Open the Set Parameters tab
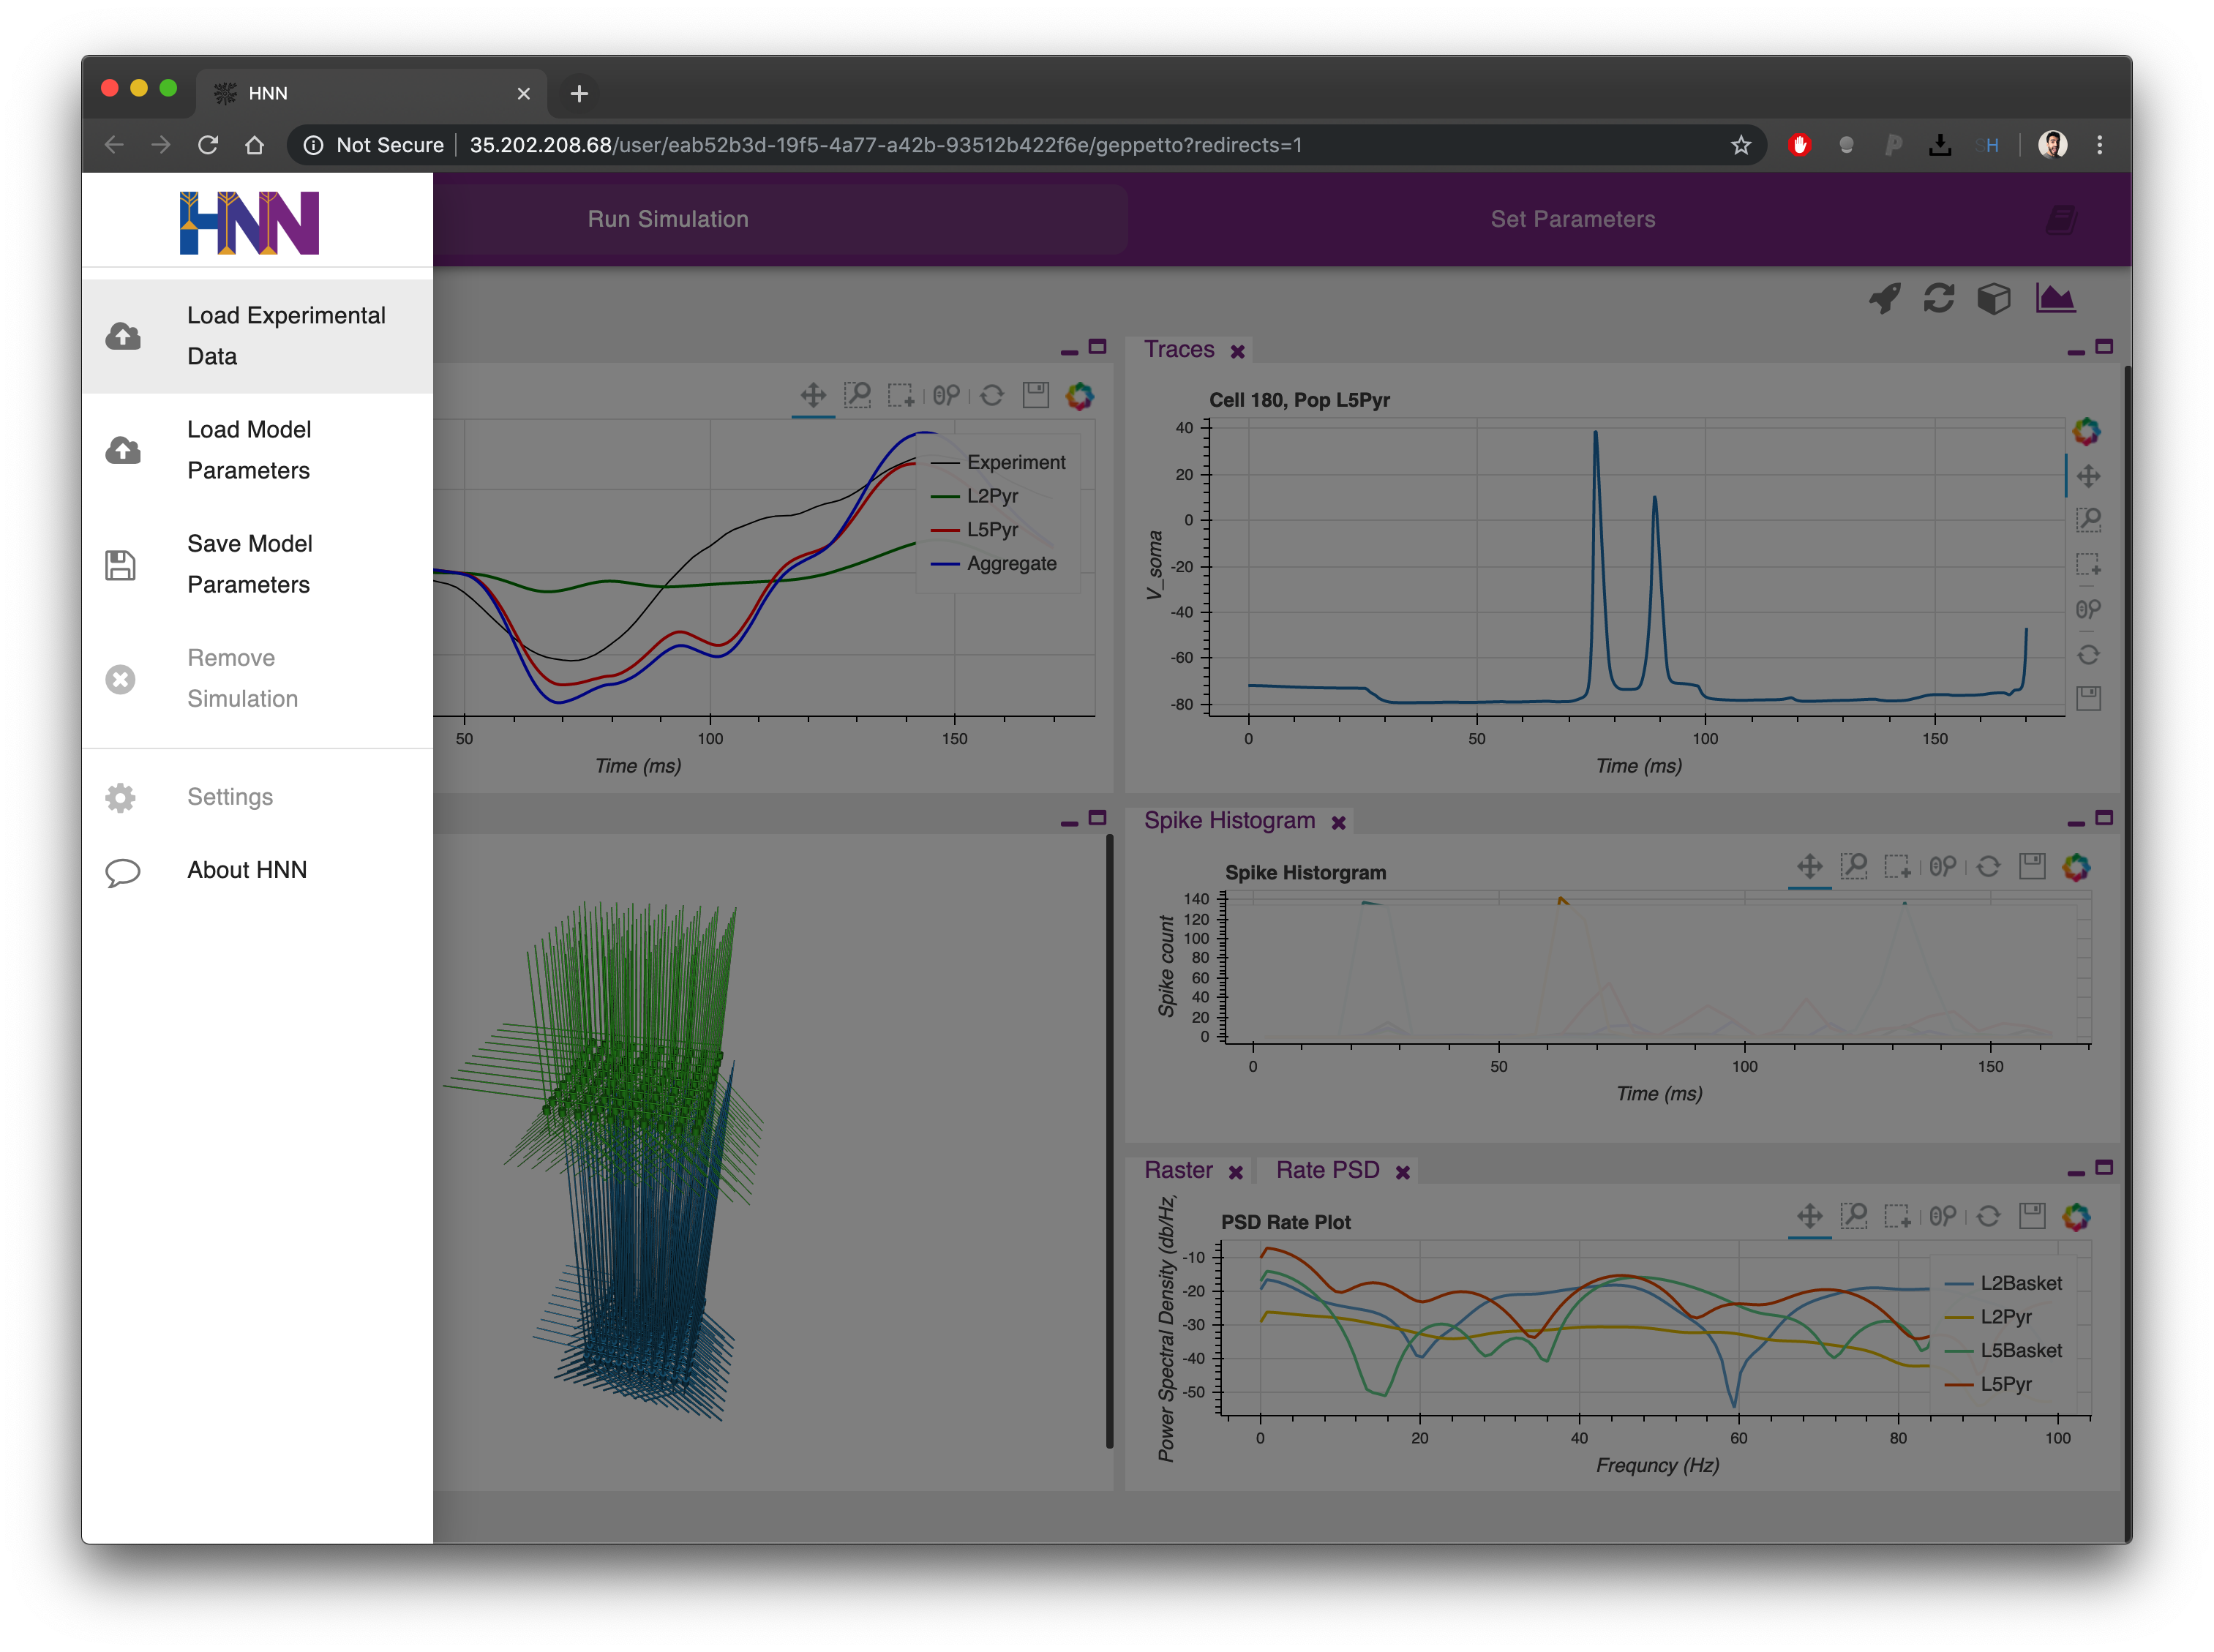 pyautogui.click(x=1572, y=219)
